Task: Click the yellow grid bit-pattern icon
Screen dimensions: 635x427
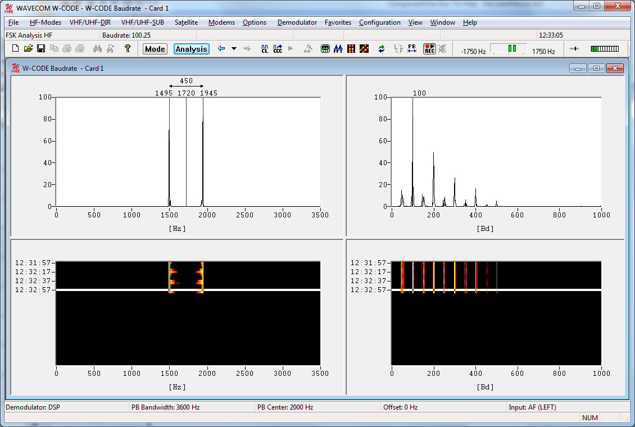Action: coord(351,48)
